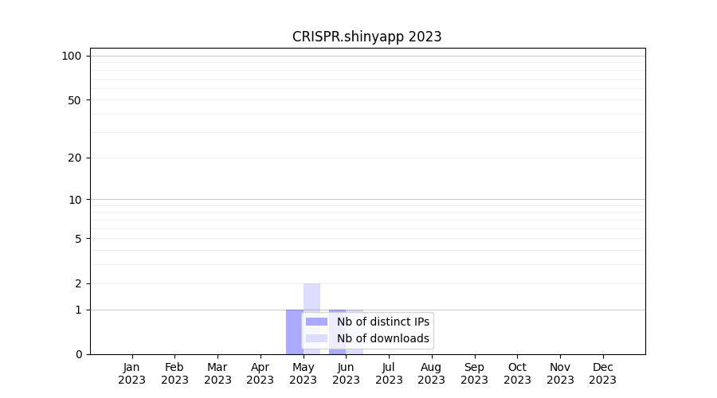Click the dark blue distinct IPs legend swatch
Image resolution: width=717 pixels, height=398 pixels.
tap(316, 322)
